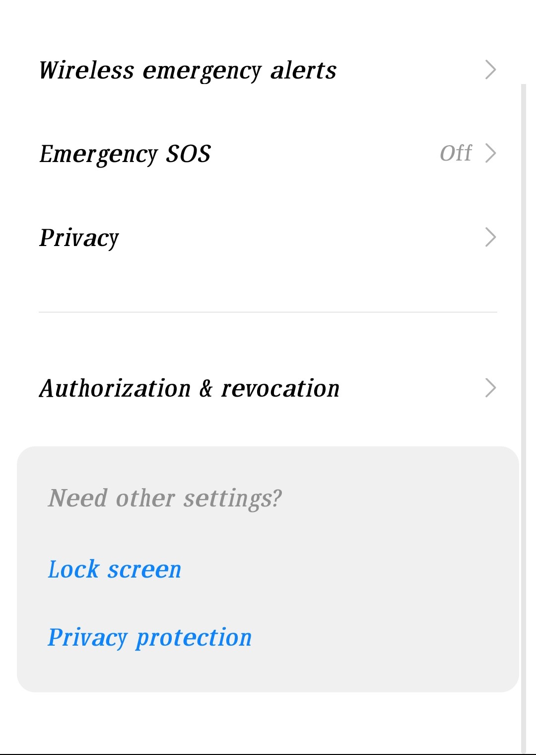Open the Emergency SOS option
The height and width of the screenshot is (755, 536).
[x=125, y=154]
